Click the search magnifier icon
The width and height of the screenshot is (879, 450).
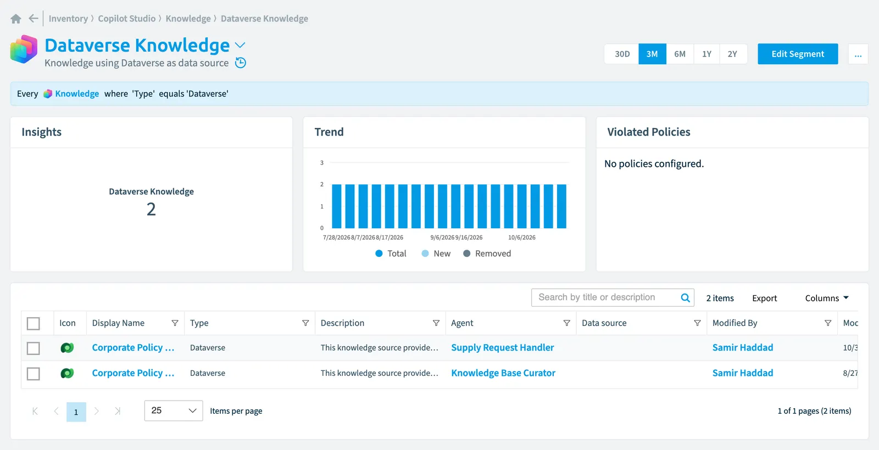coord(685,297)
